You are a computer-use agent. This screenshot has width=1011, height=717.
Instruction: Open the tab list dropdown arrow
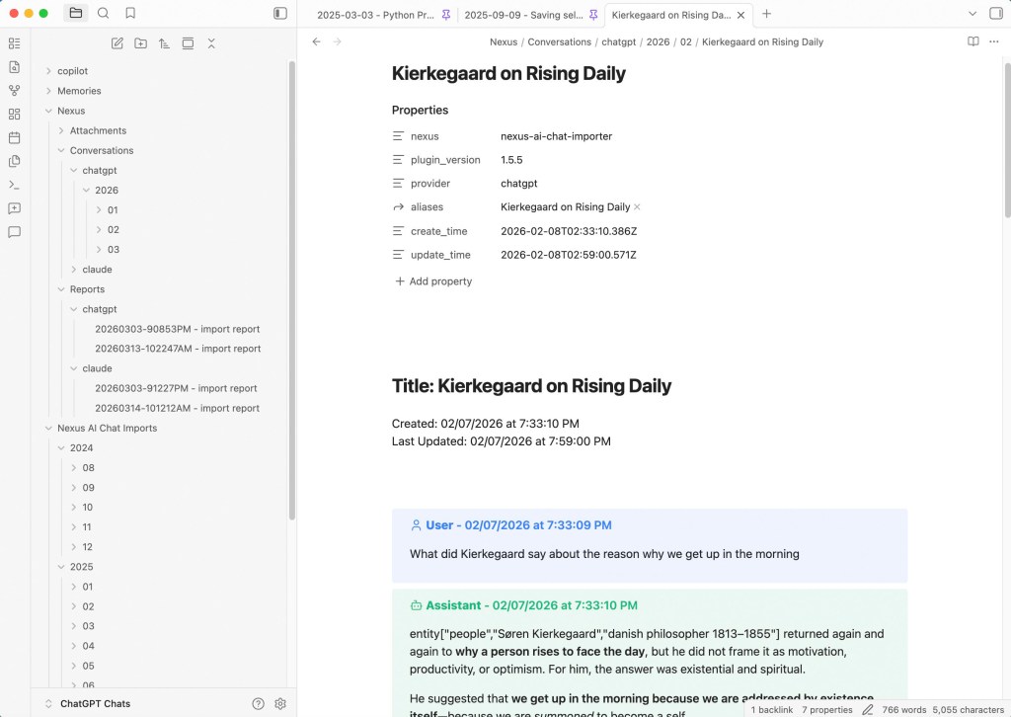point(972,14)
